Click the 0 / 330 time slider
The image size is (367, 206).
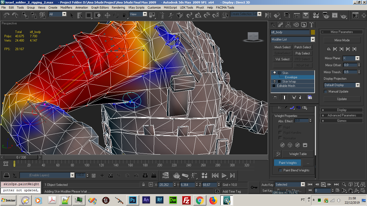21,157
